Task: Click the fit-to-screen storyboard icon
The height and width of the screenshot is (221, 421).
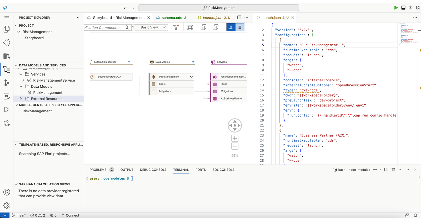Action: click(190, 27)
